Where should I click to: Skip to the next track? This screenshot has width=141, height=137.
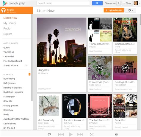pyautogui.click(x=80, y=134)
